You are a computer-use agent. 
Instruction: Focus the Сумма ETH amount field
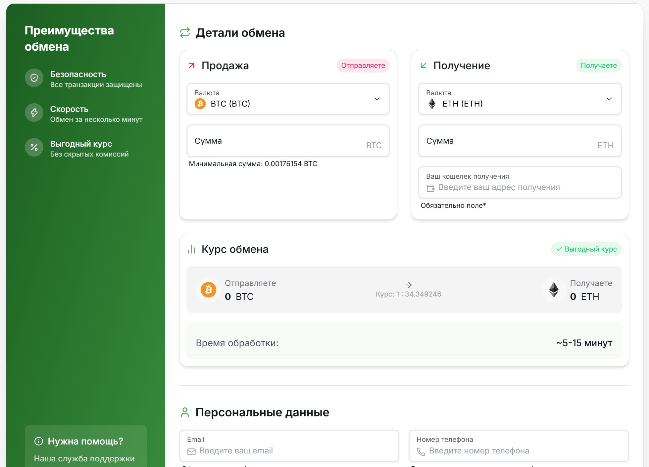coord(520,141)
